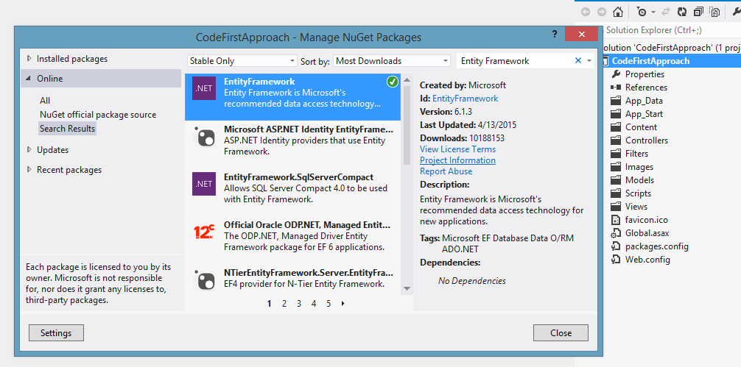Click the Collapse All toolbar icon
741x367 pixels.
click(x=698, y=12)
